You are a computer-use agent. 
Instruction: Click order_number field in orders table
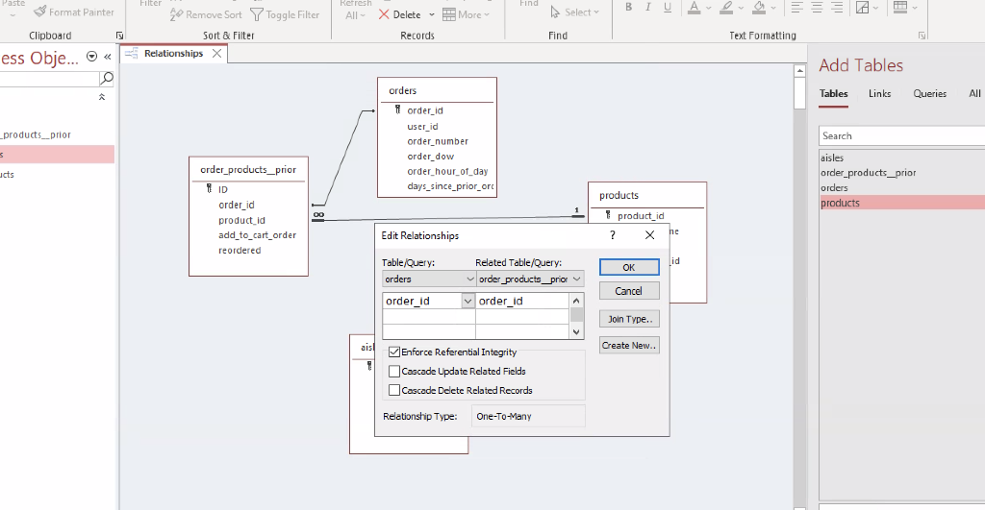438,141
